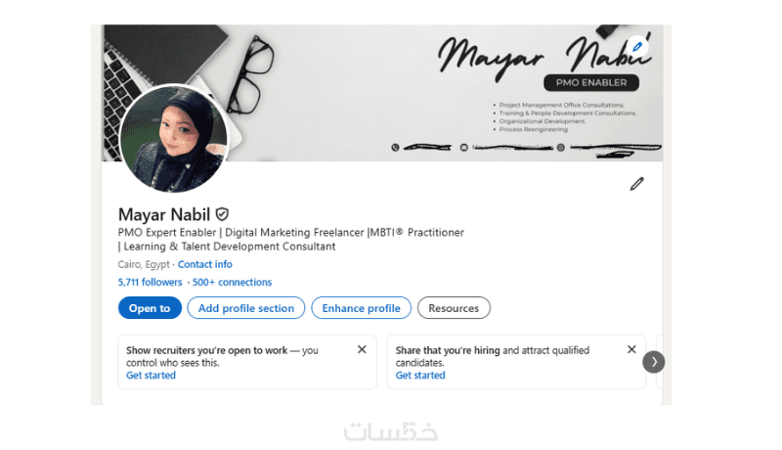The width and height of the screenshot is (782, 450).
Task: View the 500+ connections link
Action: tap(232, 282)
